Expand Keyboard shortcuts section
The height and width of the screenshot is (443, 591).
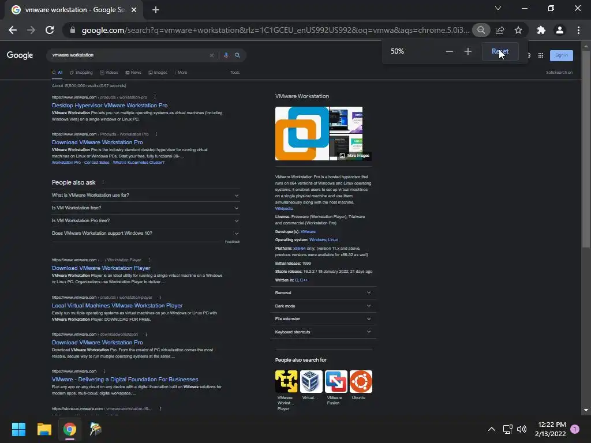[323, 332]
